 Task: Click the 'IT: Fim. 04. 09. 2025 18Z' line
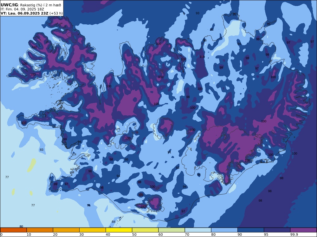(22, 9)
